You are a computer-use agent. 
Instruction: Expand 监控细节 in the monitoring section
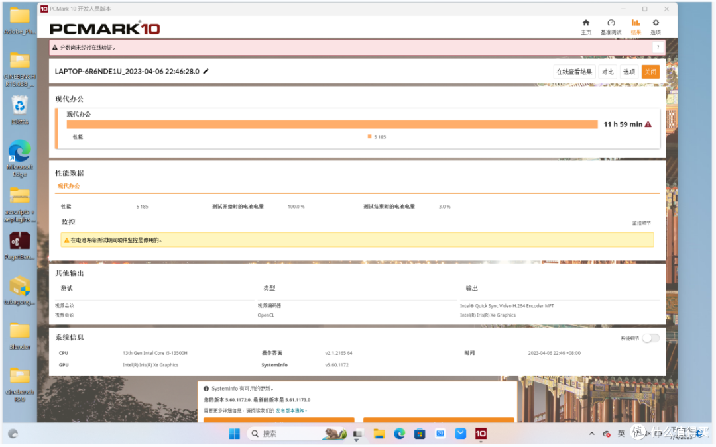coord(640,223)
